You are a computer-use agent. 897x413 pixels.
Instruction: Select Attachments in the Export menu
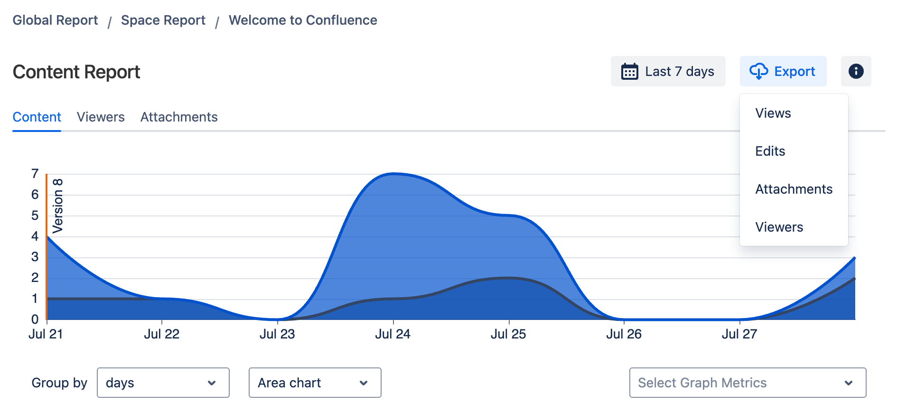[x=794, y=189]
